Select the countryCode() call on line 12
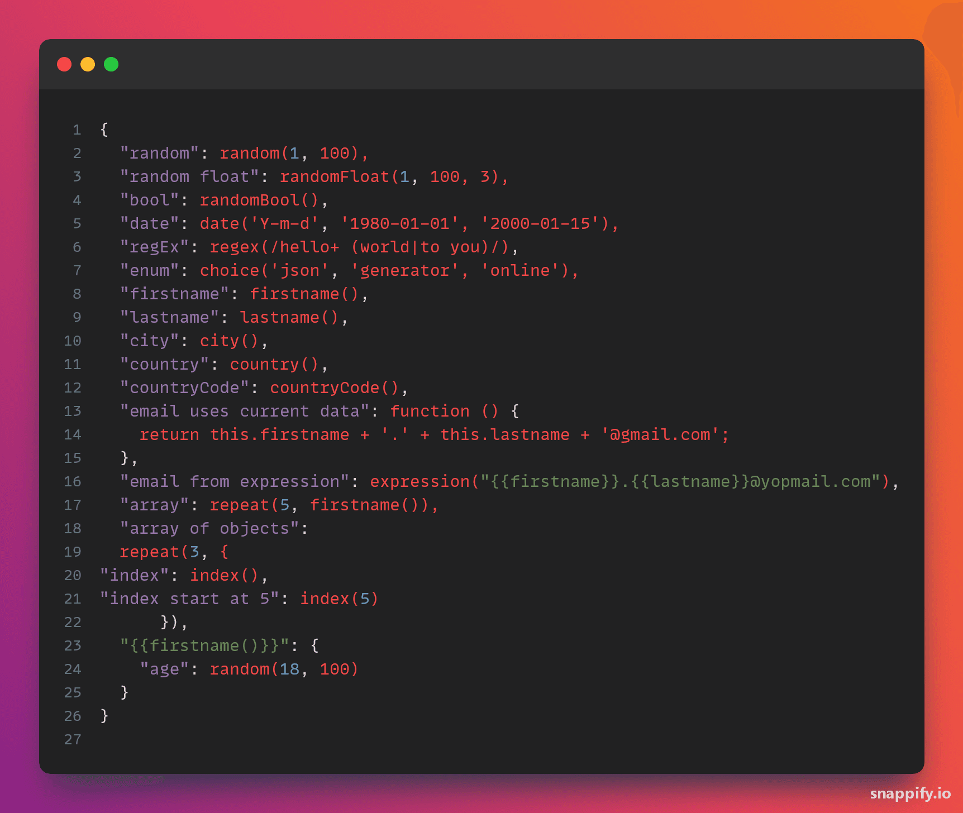Image resolution: width=963 pixels, height=813 pixels. click(x=335, y=387)
